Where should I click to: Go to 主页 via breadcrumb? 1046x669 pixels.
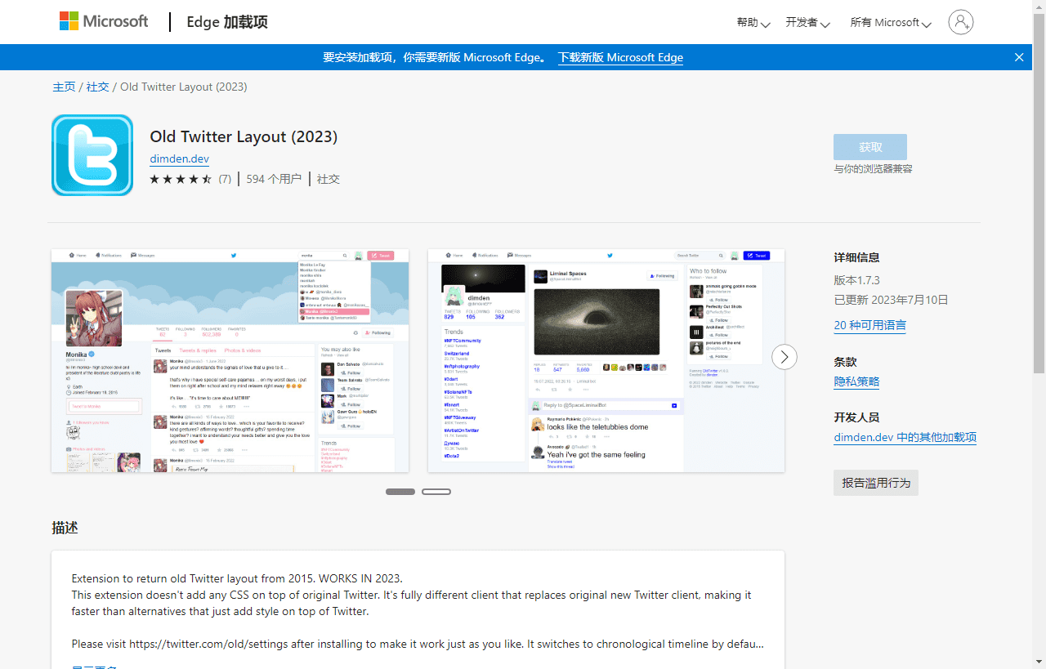(x=64, y=86)
